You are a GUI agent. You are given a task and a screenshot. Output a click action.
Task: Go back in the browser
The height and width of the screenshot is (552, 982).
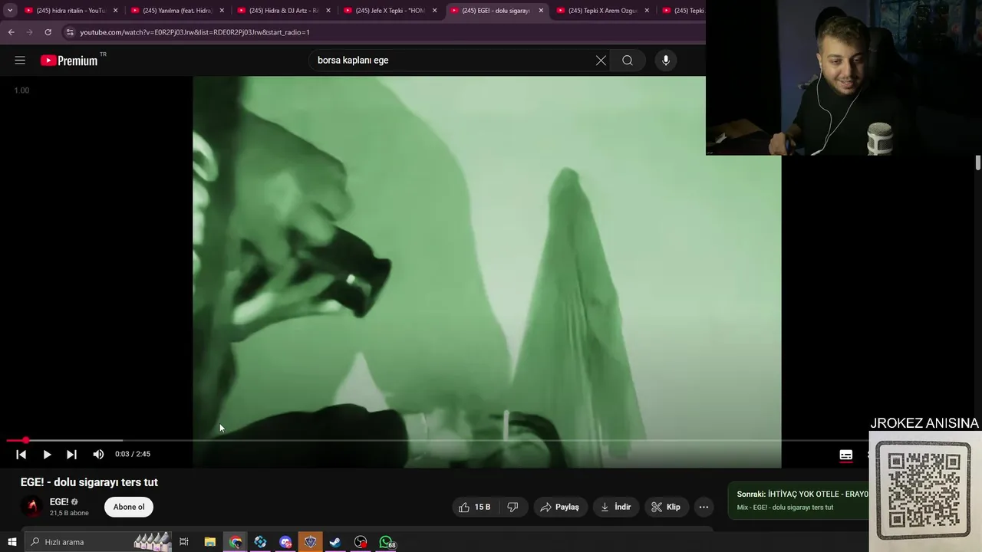pos(11,32)
